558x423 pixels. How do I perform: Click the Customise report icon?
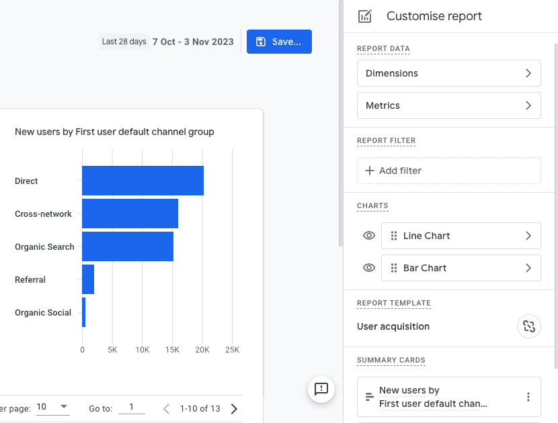click(365, 15)
